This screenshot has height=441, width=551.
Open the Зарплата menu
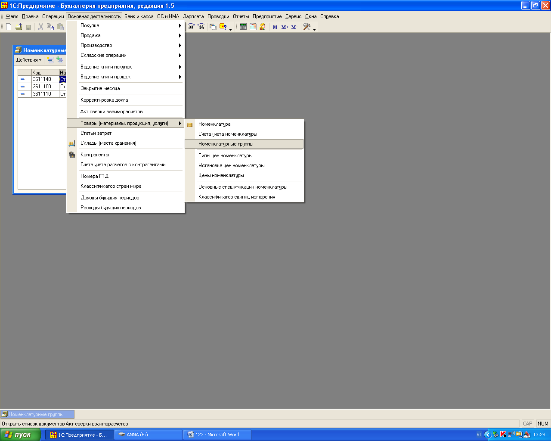194,16
